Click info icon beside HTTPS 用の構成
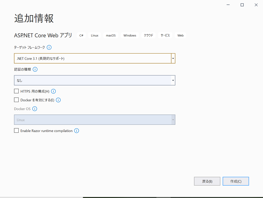 tap(53, 91)
